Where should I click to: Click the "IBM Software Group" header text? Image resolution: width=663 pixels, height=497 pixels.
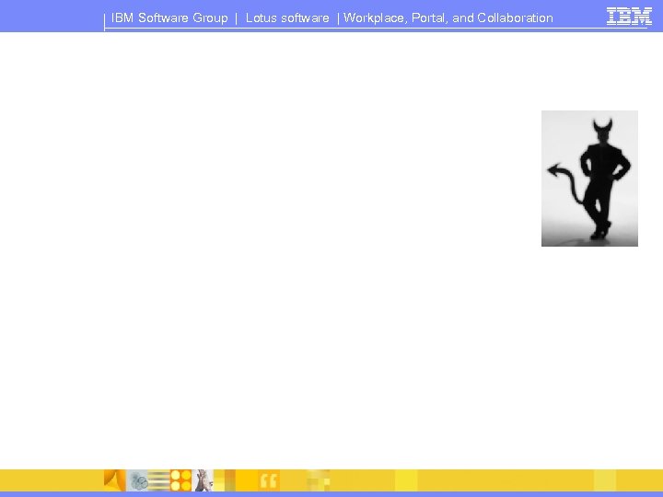click(x=169, y=17)
